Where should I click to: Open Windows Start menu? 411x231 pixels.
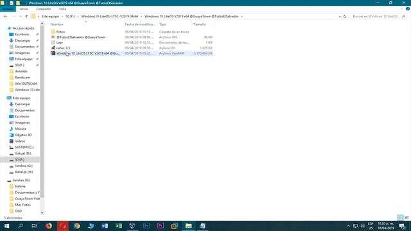point(6,226)
